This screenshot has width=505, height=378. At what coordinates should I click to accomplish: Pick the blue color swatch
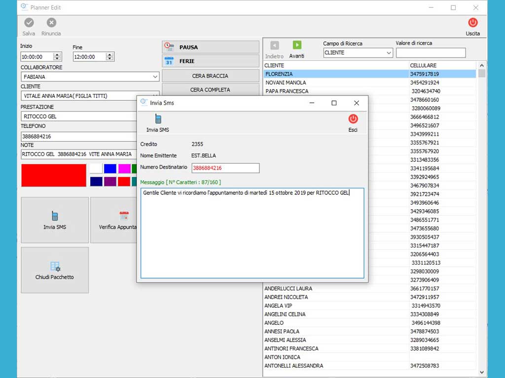pyautogui.click(x=110, y=169)
